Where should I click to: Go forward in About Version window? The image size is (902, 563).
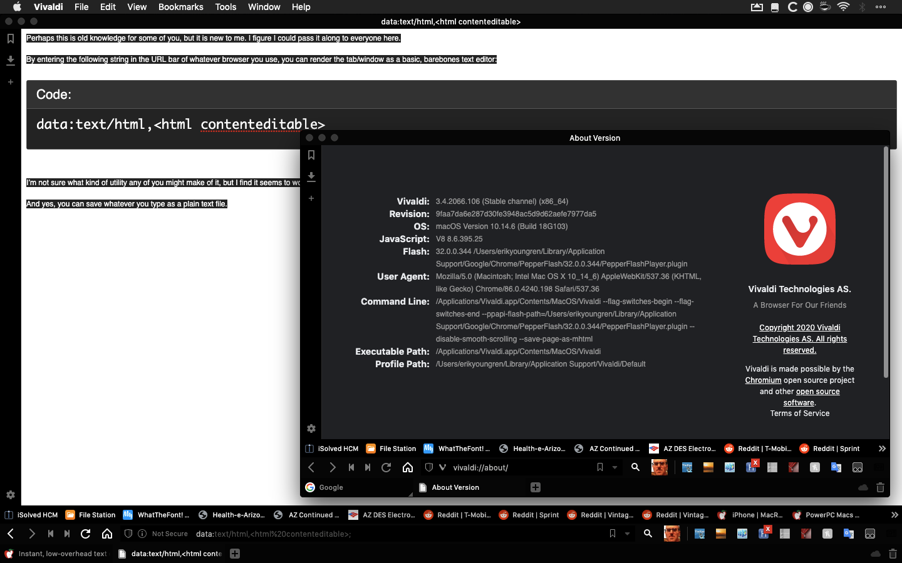pyautogui.click(x=333, y=467)
